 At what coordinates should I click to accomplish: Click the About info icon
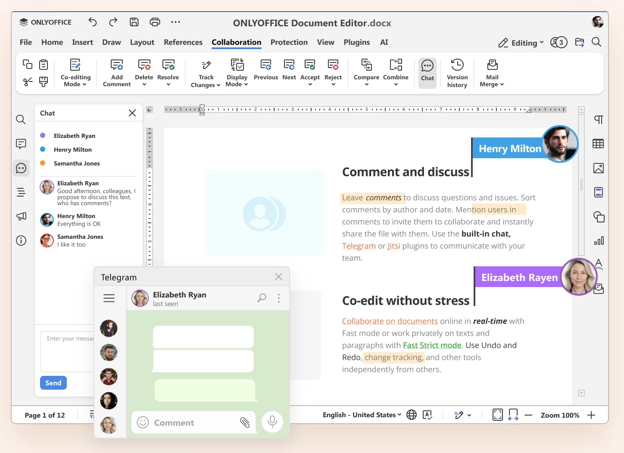point(21,241)
